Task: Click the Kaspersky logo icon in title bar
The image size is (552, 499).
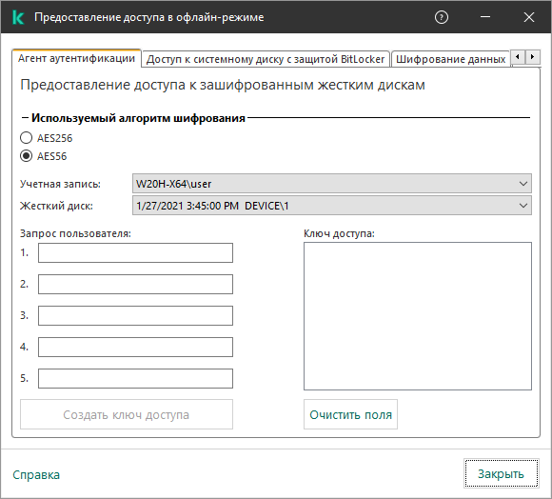Action: click(x=17, y=17)
